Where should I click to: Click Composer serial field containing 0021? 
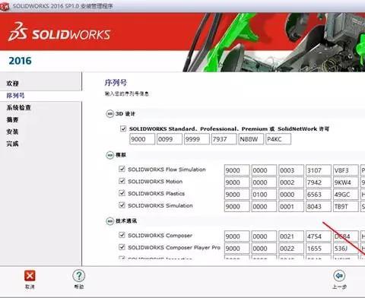coord(291,236)
